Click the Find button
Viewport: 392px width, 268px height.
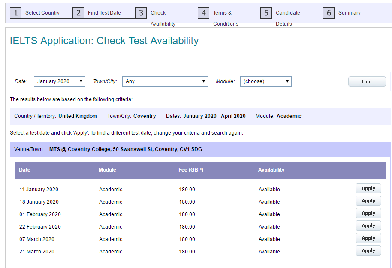(367, 81)
